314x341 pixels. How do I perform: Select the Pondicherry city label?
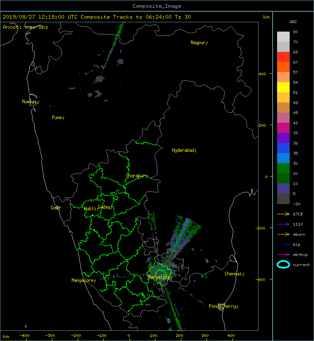tap(224, 306)
